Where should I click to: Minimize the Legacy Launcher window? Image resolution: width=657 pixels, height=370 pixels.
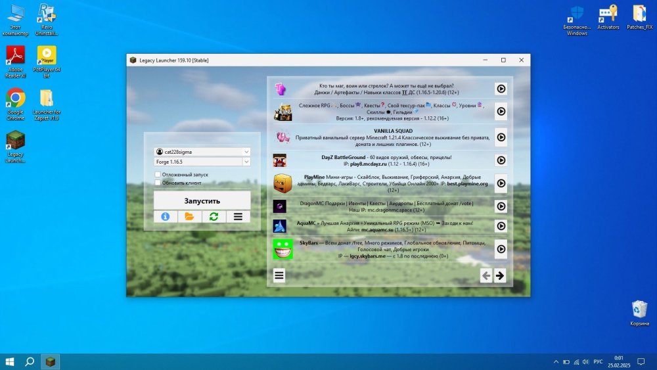pyautogui.click(x=486, y=60)
